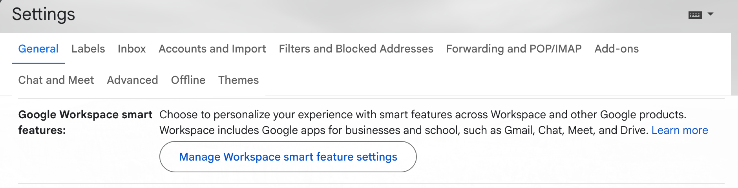This screenshot has height=188, width=738.
Task: Open Forwarding and POP/IMAP tab
Action: point(514,49)
